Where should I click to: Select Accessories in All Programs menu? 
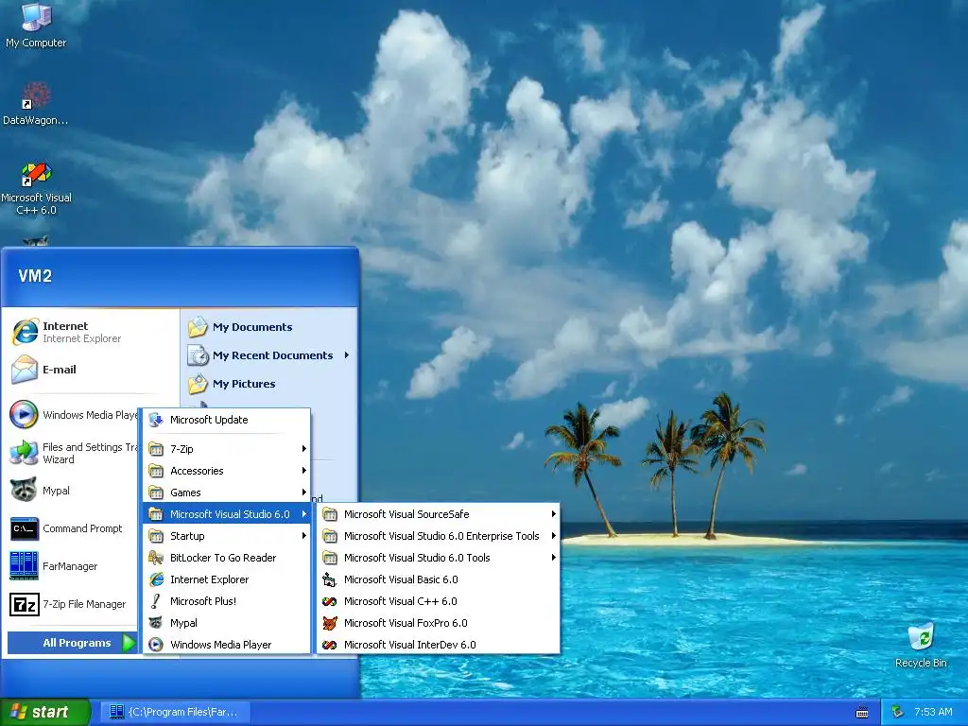click(227, 471)
